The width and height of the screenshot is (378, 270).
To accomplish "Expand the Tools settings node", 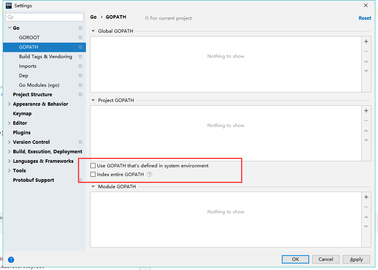I will pos(10,170).
